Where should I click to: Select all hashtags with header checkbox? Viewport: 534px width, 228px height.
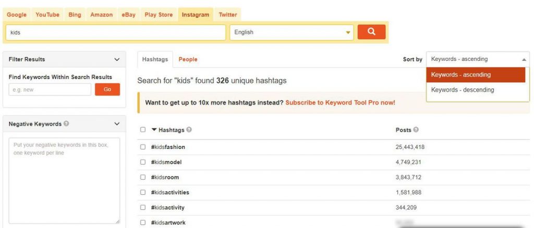click(x=143, y=130)
